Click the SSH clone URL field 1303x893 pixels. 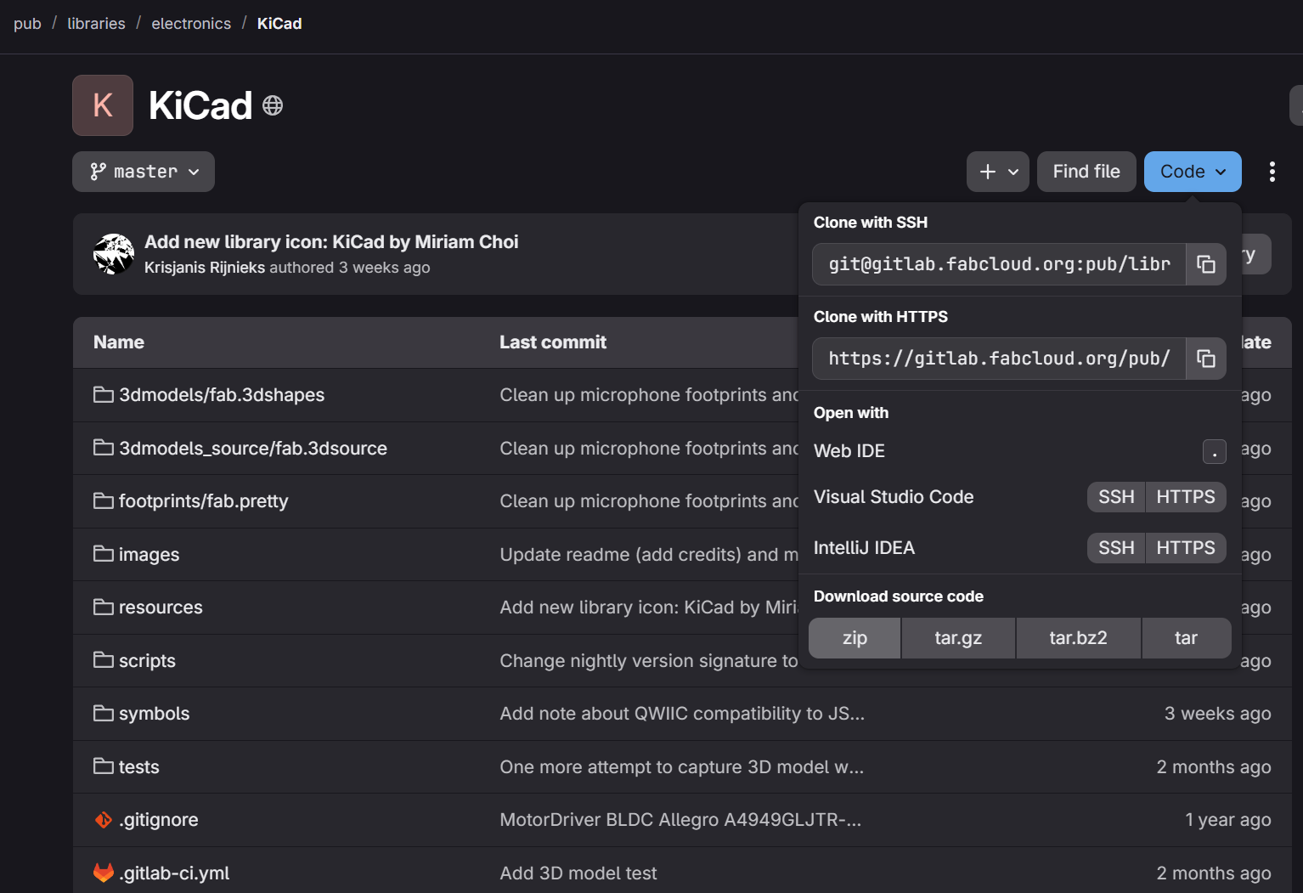(x=999, y=264)
